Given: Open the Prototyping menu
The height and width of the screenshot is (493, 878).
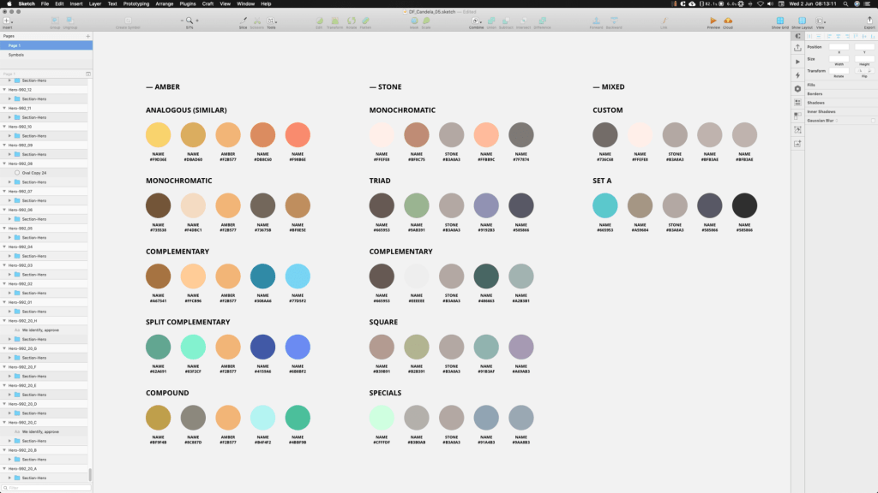Looking at the screenshot, I should tap(135, 4).
